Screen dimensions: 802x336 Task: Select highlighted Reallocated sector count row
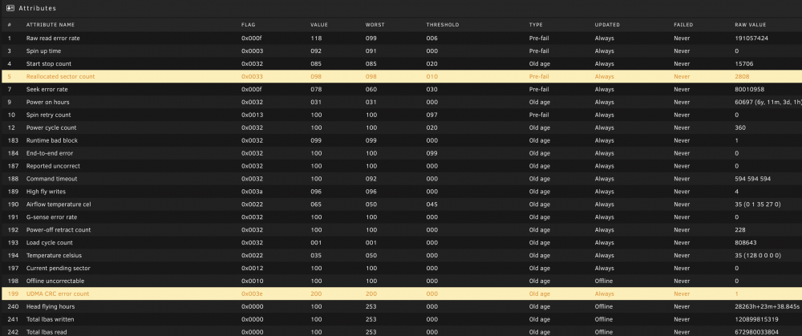coord(401,77)
